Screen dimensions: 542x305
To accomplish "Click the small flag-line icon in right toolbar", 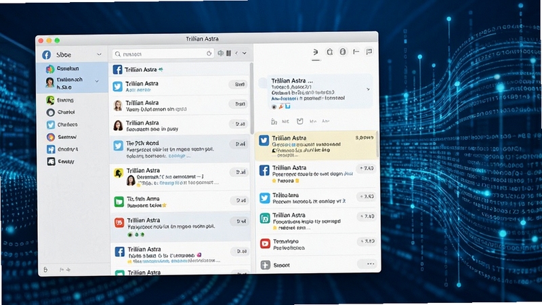I will pos(356,52).
